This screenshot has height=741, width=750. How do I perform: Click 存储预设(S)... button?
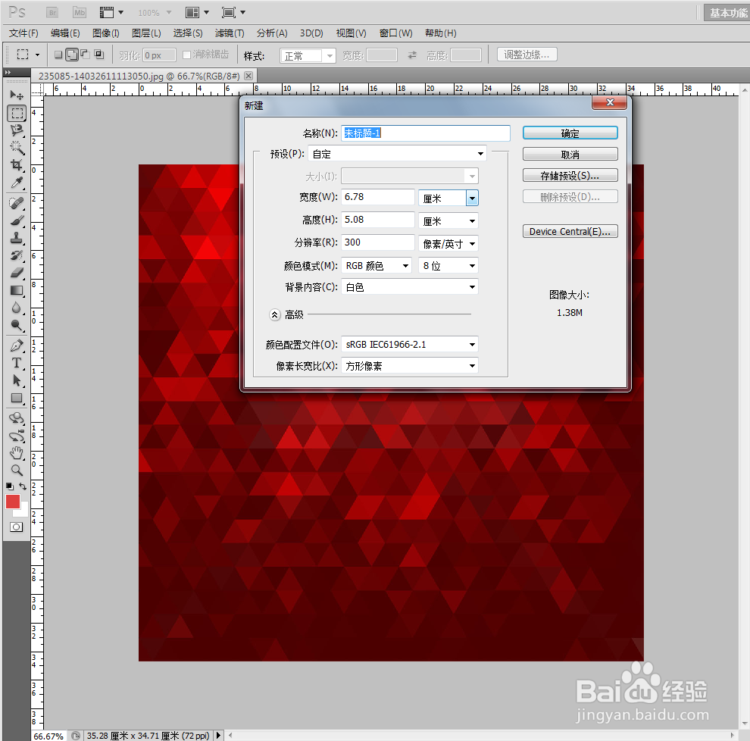point(570,176)
